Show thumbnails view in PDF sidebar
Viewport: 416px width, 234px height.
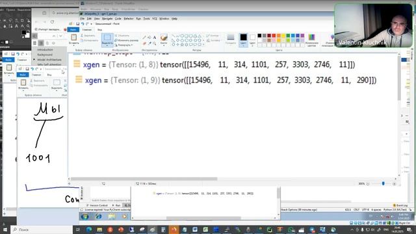click(x=34, y=43)
